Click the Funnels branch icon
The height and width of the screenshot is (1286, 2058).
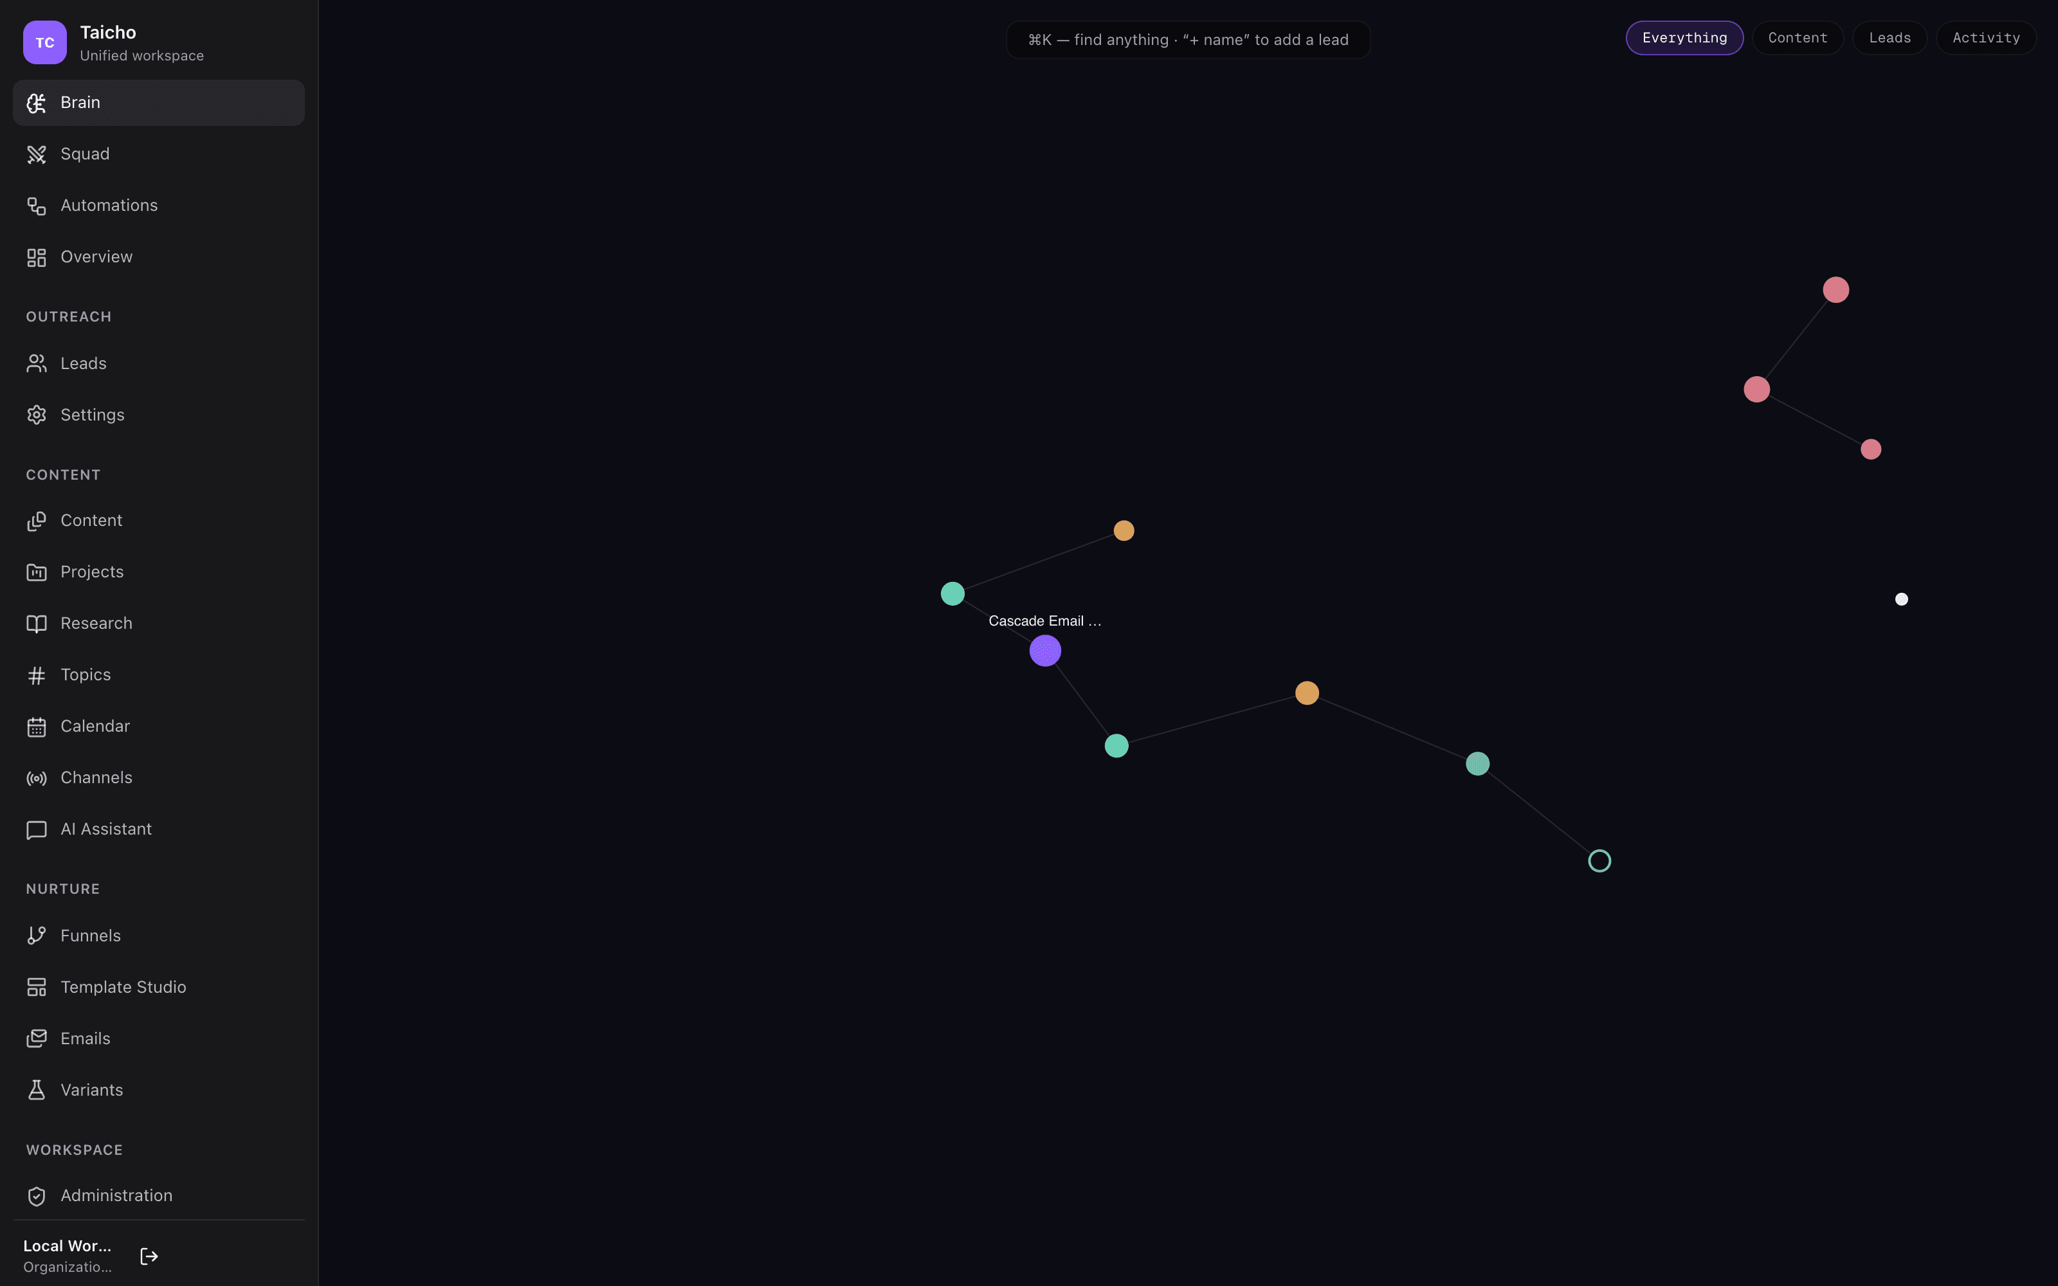37,936
